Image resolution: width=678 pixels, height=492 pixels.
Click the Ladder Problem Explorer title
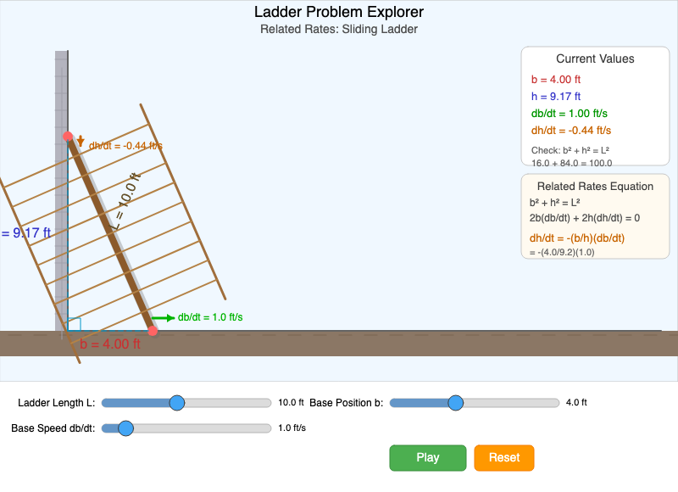(x=338, y=12)
